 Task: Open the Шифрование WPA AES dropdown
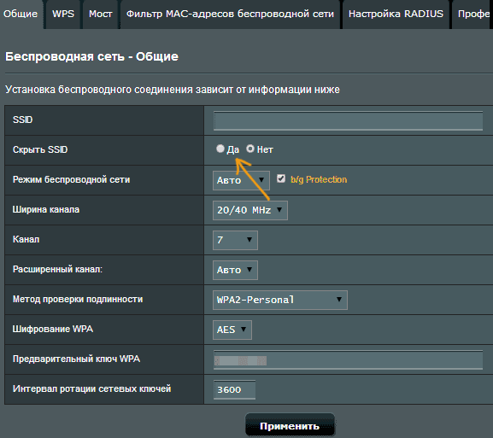[232, 330]
